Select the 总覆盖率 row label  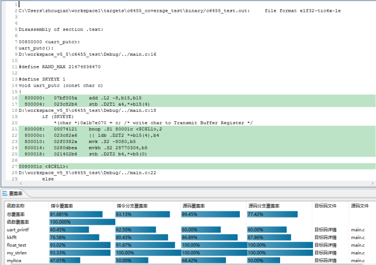point(16,214)
